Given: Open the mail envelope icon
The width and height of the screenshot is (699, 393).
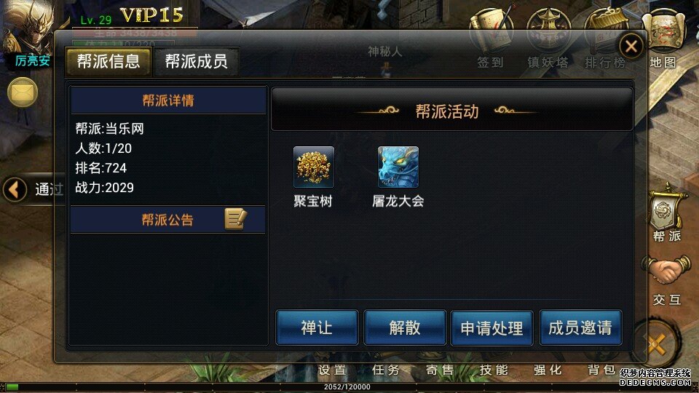Looking at the screenshot, I should (23, 92).
